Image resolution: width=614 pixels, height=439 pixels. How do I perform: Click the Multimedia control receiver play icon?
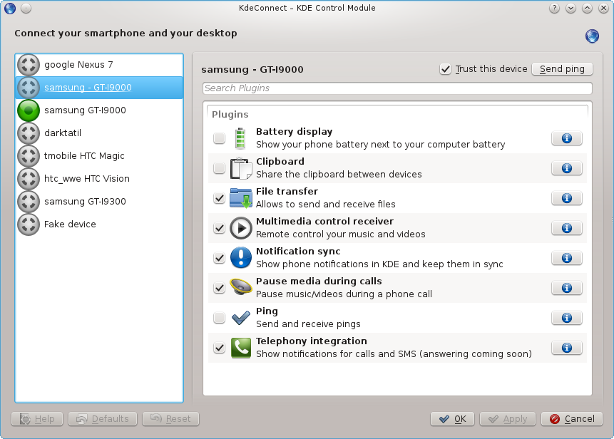pos(240,228)
